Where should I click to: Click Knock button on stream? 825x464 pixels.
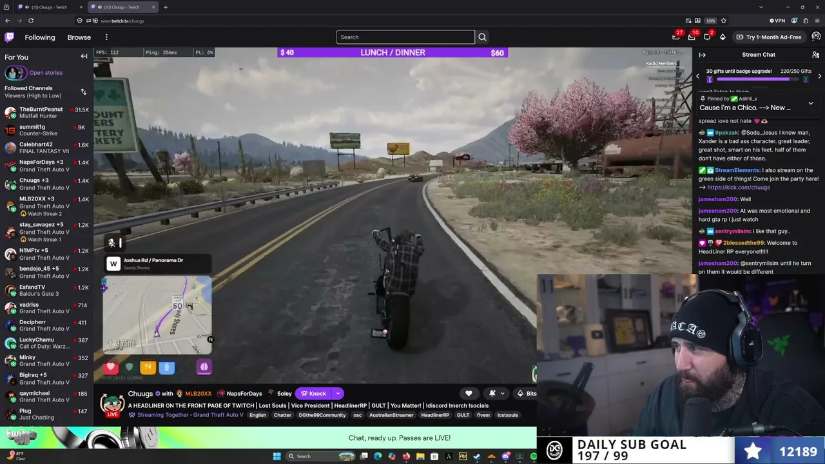click(x=313, y=394)
